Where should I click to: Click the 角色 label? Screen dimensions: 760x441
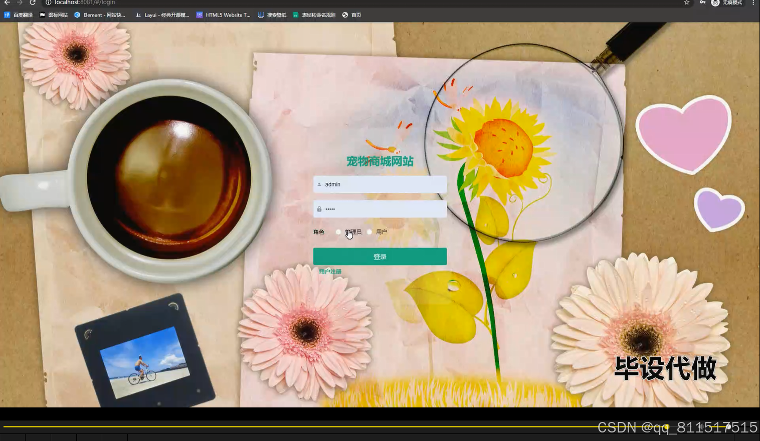(319, 232)
